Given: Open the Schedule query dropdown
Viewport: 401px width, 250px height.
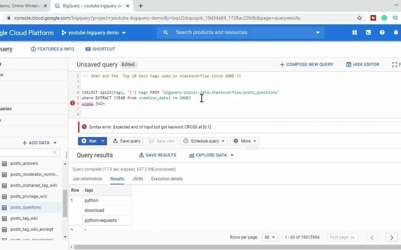Looking at the screenshot, I should coord(204,141).
